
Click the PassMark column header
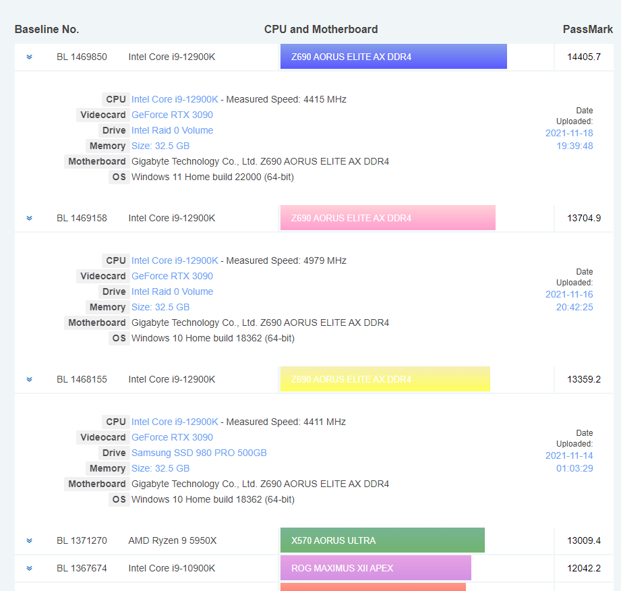pyautogui.click(x=588, y=29)
